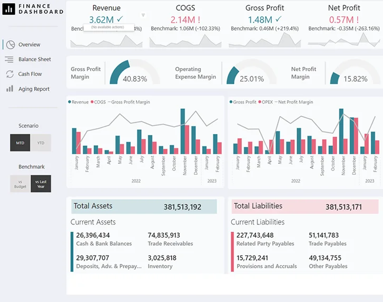Click Deposits, Adv. & Prepay value 29,307,707
The height and width of the screenshot is (302, 383).
93,258
